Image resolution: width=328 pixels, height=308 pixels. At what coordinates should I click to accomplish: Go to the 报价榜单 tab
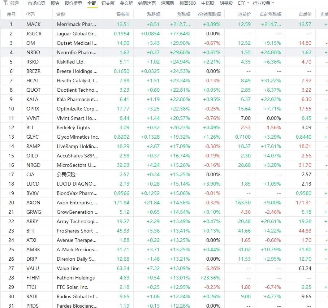click(73, 3)
